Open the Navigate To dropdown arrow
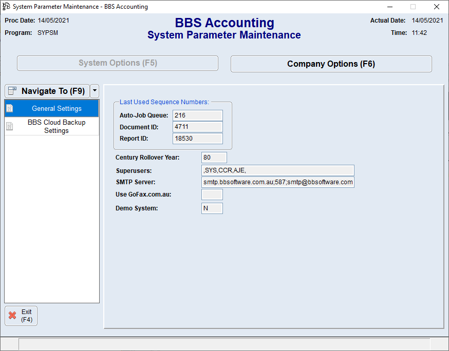This screenshot has width=449, height=351. 95,91
